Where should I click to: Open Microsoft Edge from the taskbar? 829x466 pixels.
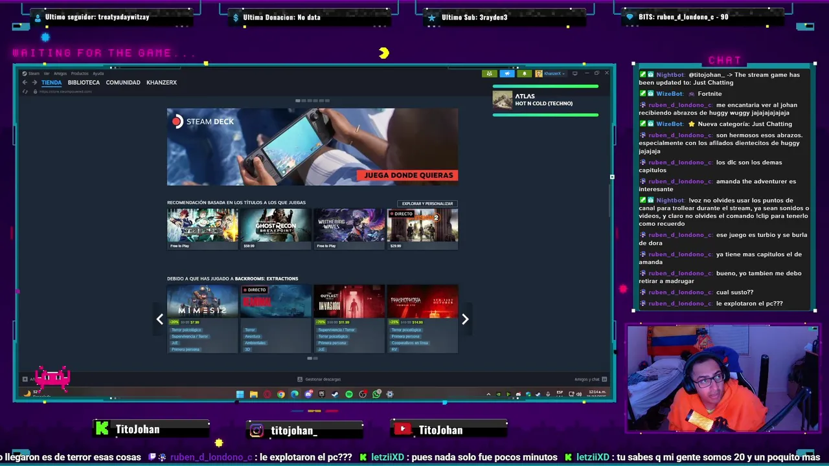295,394
